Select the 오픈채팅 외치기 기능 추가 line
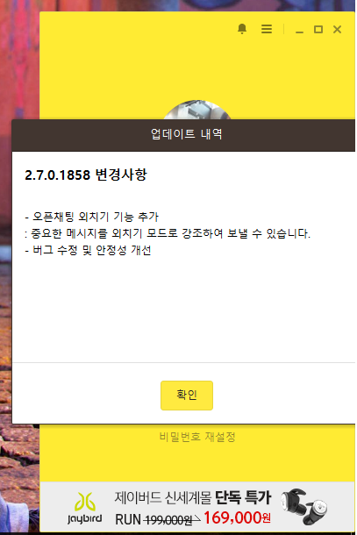 (91, 217)
